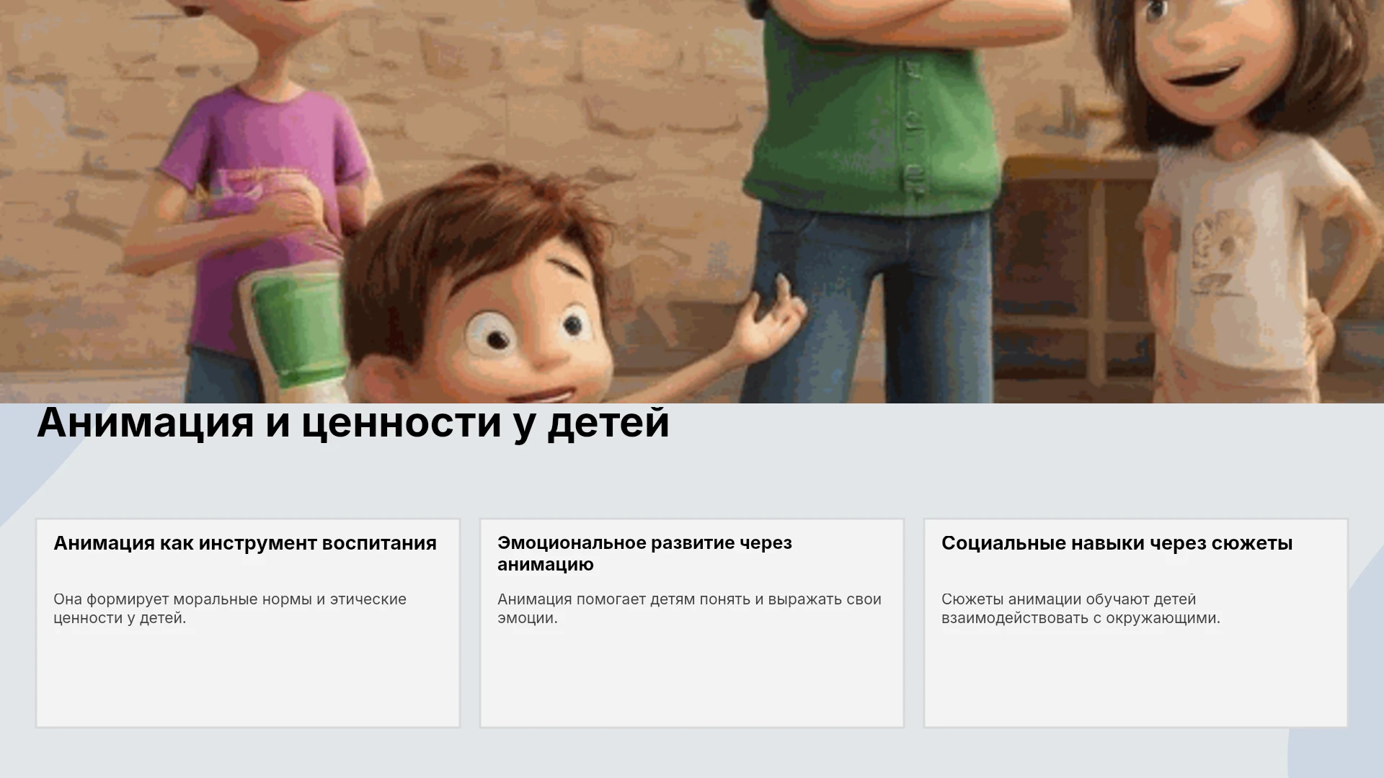Click empty area of the third card
The image size is (1384, 778).
coord(1136,677)
